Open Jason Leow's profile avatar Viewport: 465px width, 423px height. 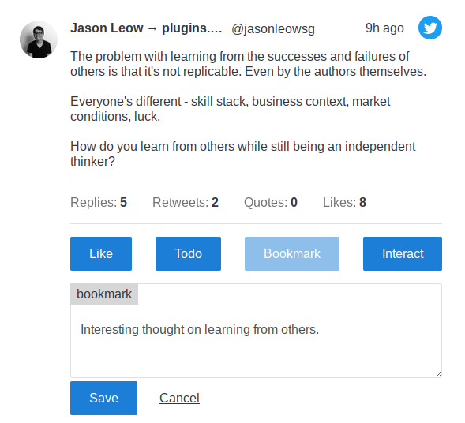pyautogui.click(x=39, y=39)
